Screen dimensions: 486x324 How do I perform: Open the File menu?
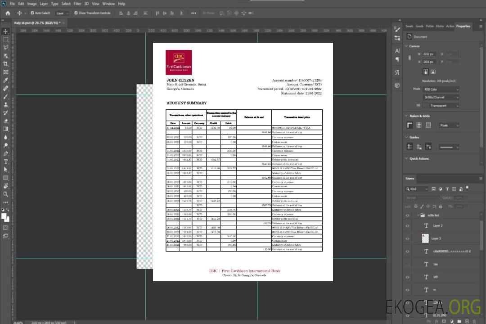tap(13, 4)
